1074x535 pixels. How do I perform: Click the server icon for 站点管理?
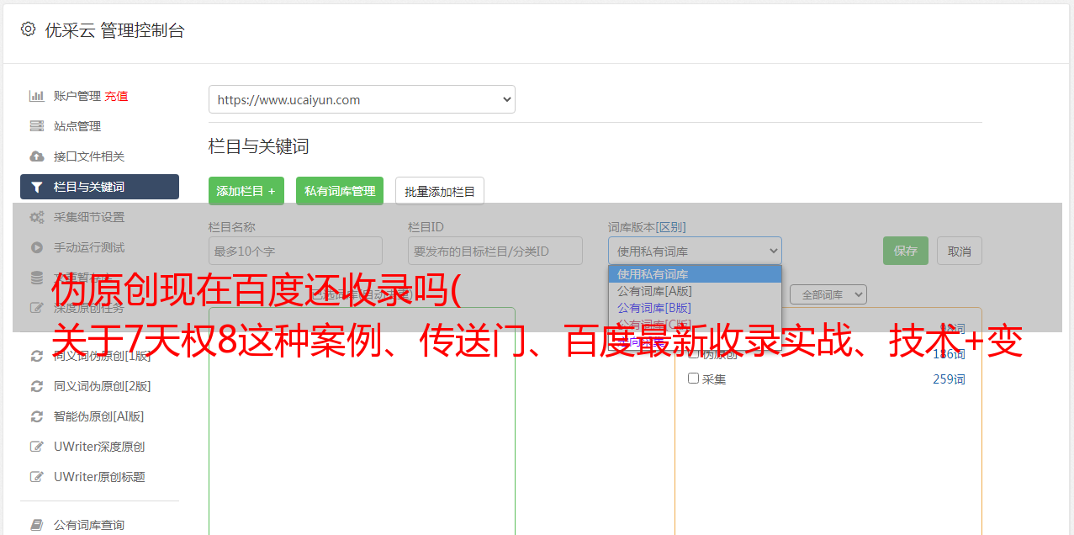pos(37,126)
